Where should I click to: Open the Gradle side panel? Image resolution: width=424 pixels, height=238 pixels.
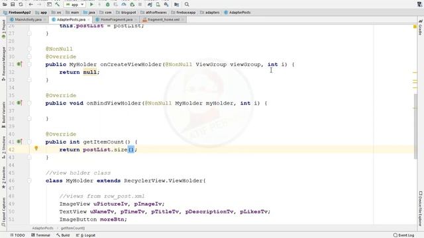coord(420,28)
